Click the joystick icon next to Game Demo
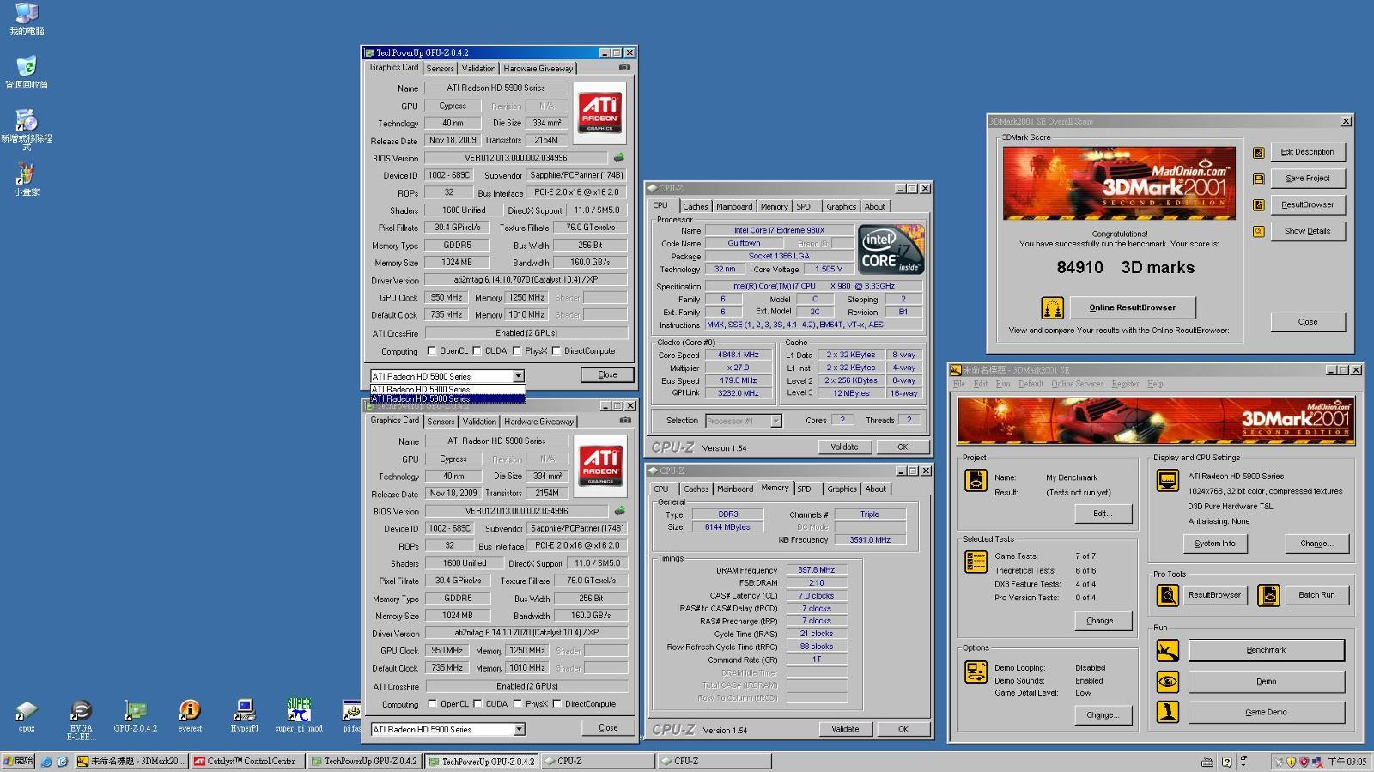 [1167, 712]
